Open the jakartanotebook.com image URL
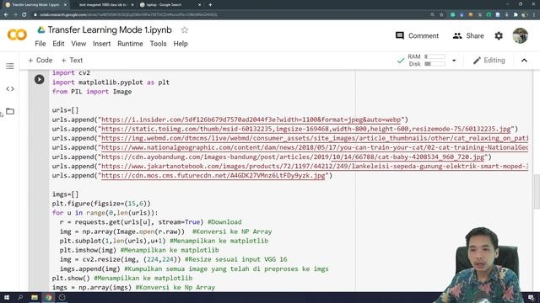 (x=315, y=167)
